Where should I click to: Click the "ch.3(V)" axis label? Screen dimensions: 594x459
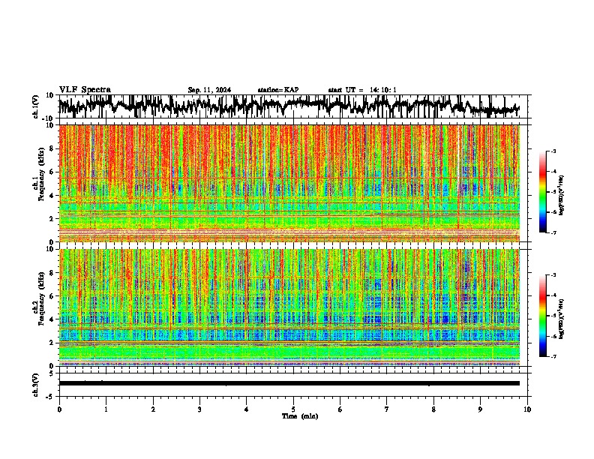click(x=36, y=385)
